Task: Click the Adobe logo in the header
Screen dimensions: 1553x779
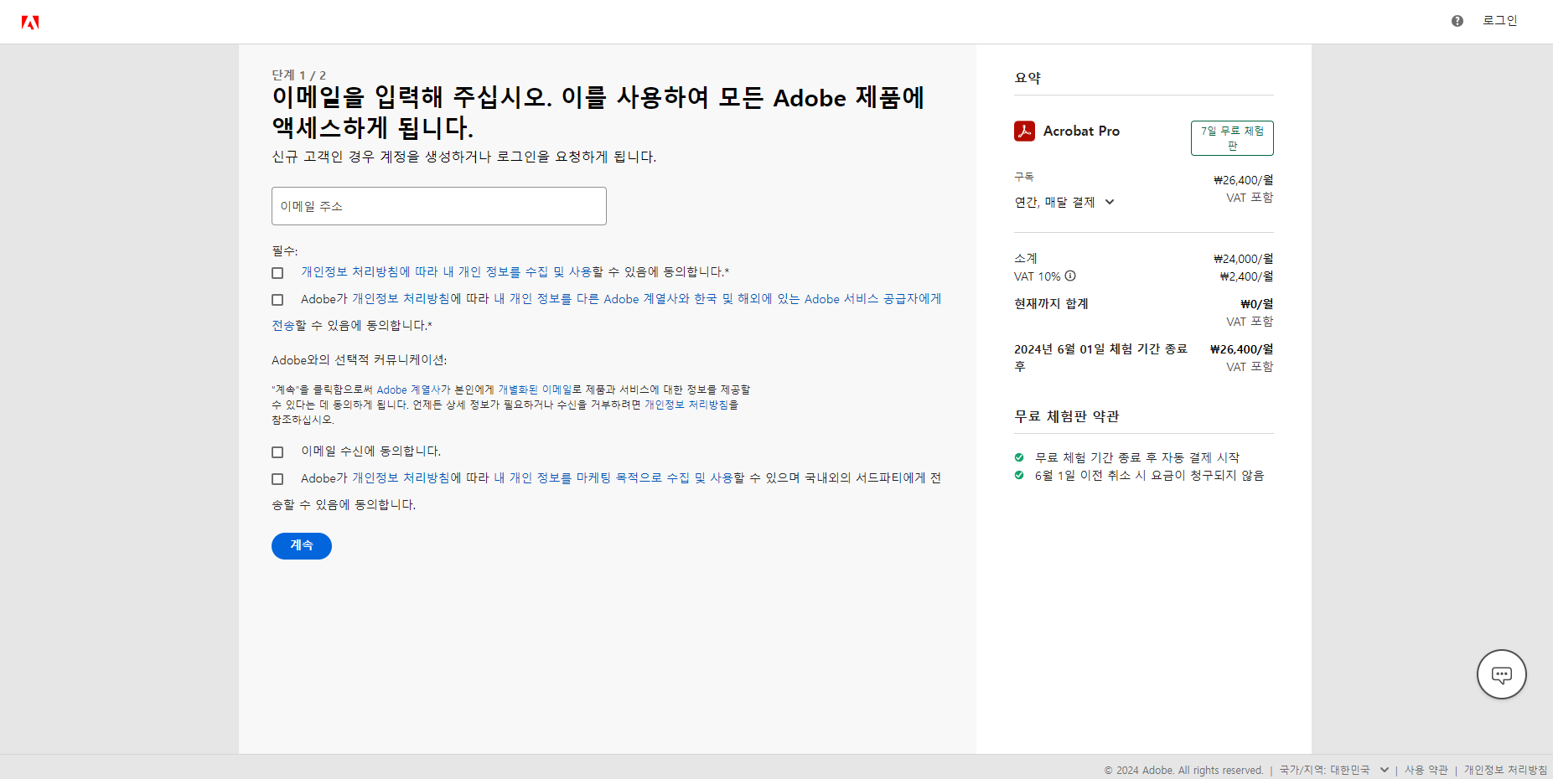Action: [30, 22]
